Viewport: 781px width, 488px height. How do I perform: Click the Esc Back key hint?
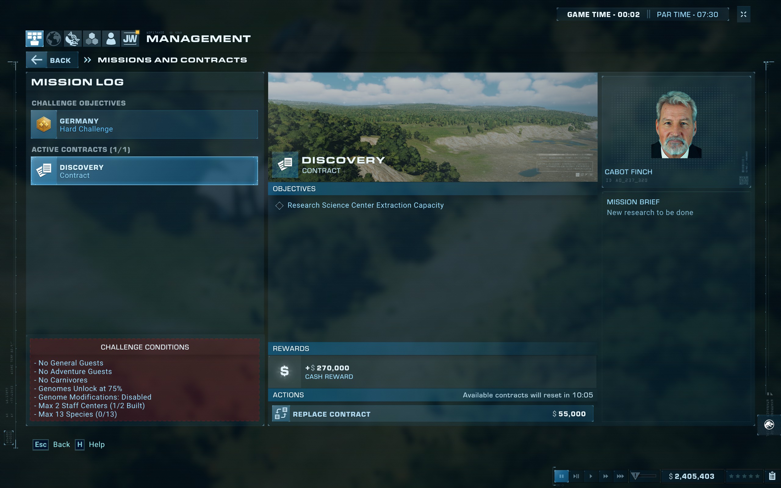coord(51,444)
